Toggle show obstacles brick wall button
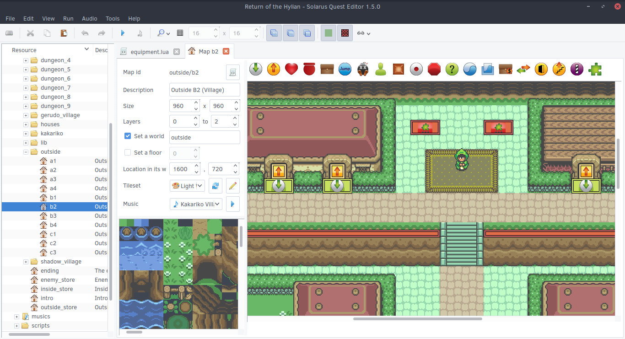Image resolution: width=625 pixels, height=339 pixels. [345, 33]
